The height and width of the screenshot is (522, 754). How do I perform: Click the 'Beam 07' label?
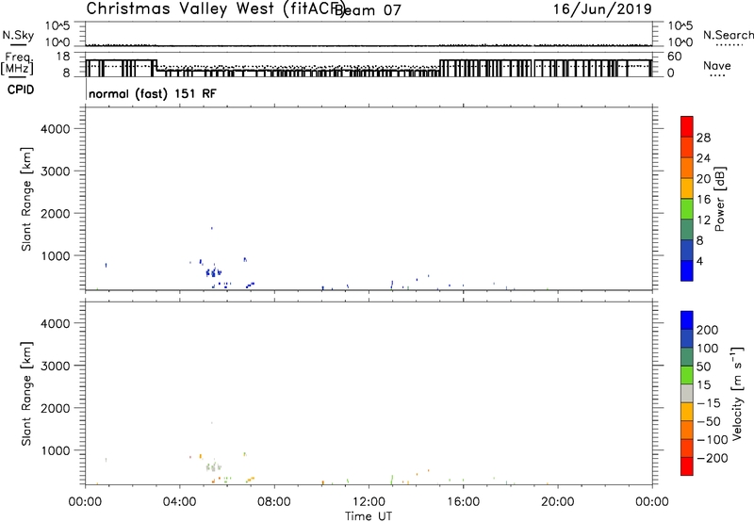[369, 10]
